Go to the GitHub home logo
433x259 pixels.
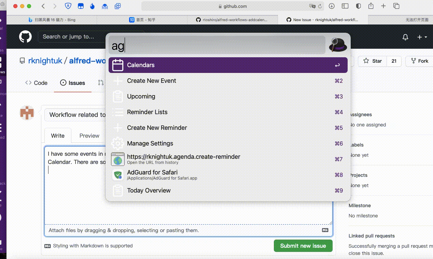pyautogui.click(x=25, y=37)
